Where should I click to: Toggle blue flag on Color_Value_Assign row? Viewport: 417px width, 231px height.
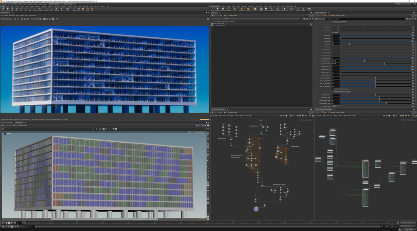pos(212,23)
